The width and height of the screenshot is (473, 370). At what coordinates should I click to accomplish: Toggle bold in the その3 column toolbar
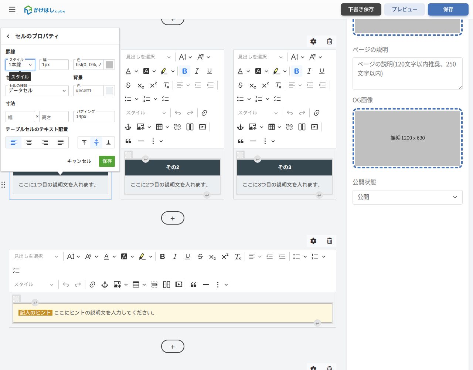[x=296, y=71]
